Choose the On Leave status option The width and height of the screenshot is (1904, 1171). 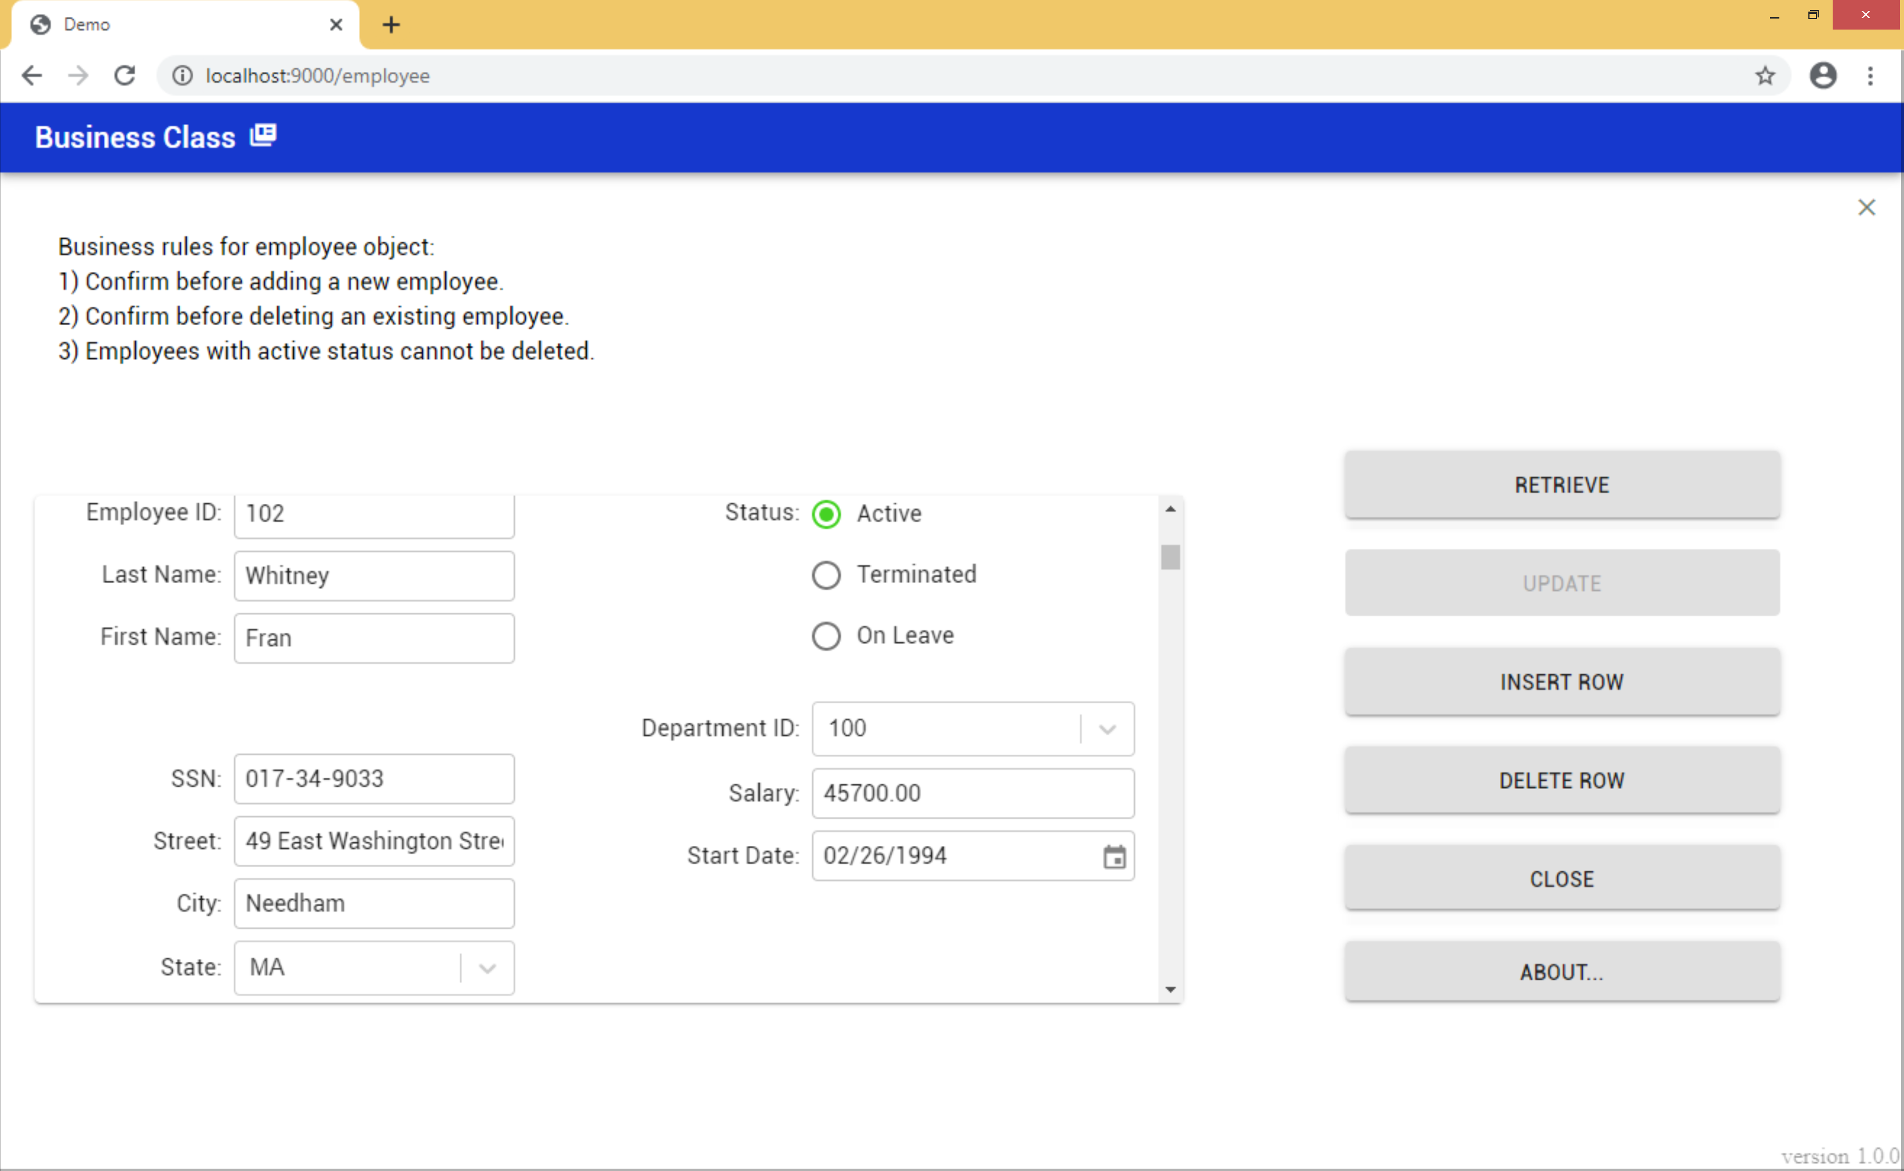(x=826, y=637)
